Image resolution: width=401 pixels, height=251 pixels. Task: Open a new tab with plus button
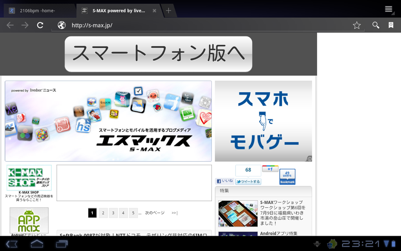click(x=168, y=11)
